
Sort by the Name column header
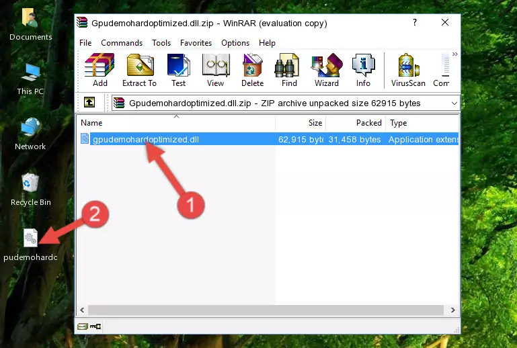[x=176, y=123]
